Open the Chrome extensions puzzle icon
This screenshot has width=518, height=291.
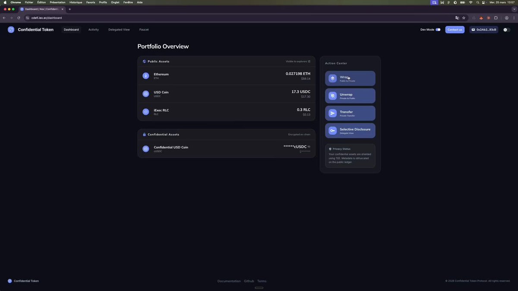click(x=496, y=18)
